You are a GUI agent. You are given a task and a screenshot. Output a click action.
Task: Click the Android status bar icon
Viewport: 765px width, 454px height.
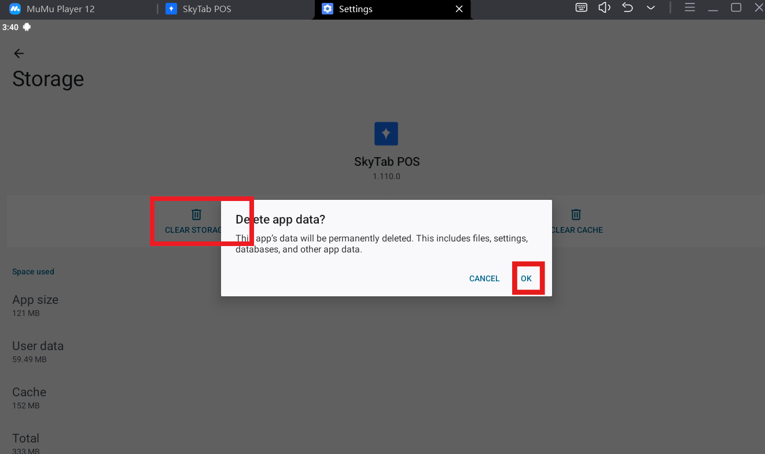pyautogui.click(x=27, y=27)
